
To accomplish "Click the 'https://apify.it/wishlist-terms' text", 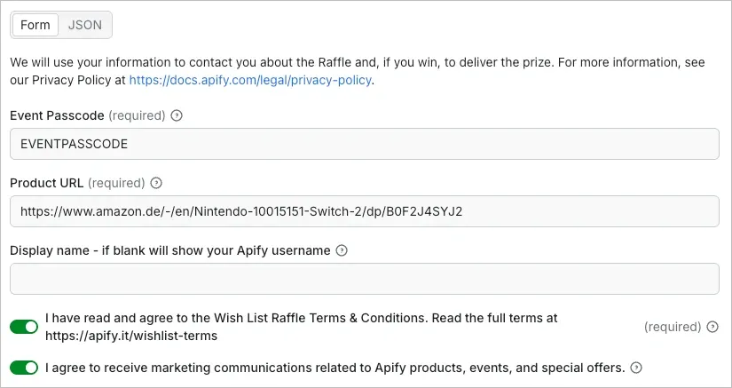I will [x=131, y=336].
